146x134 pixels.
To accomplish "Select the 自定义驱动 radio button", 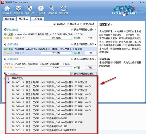I will (81, 24).
